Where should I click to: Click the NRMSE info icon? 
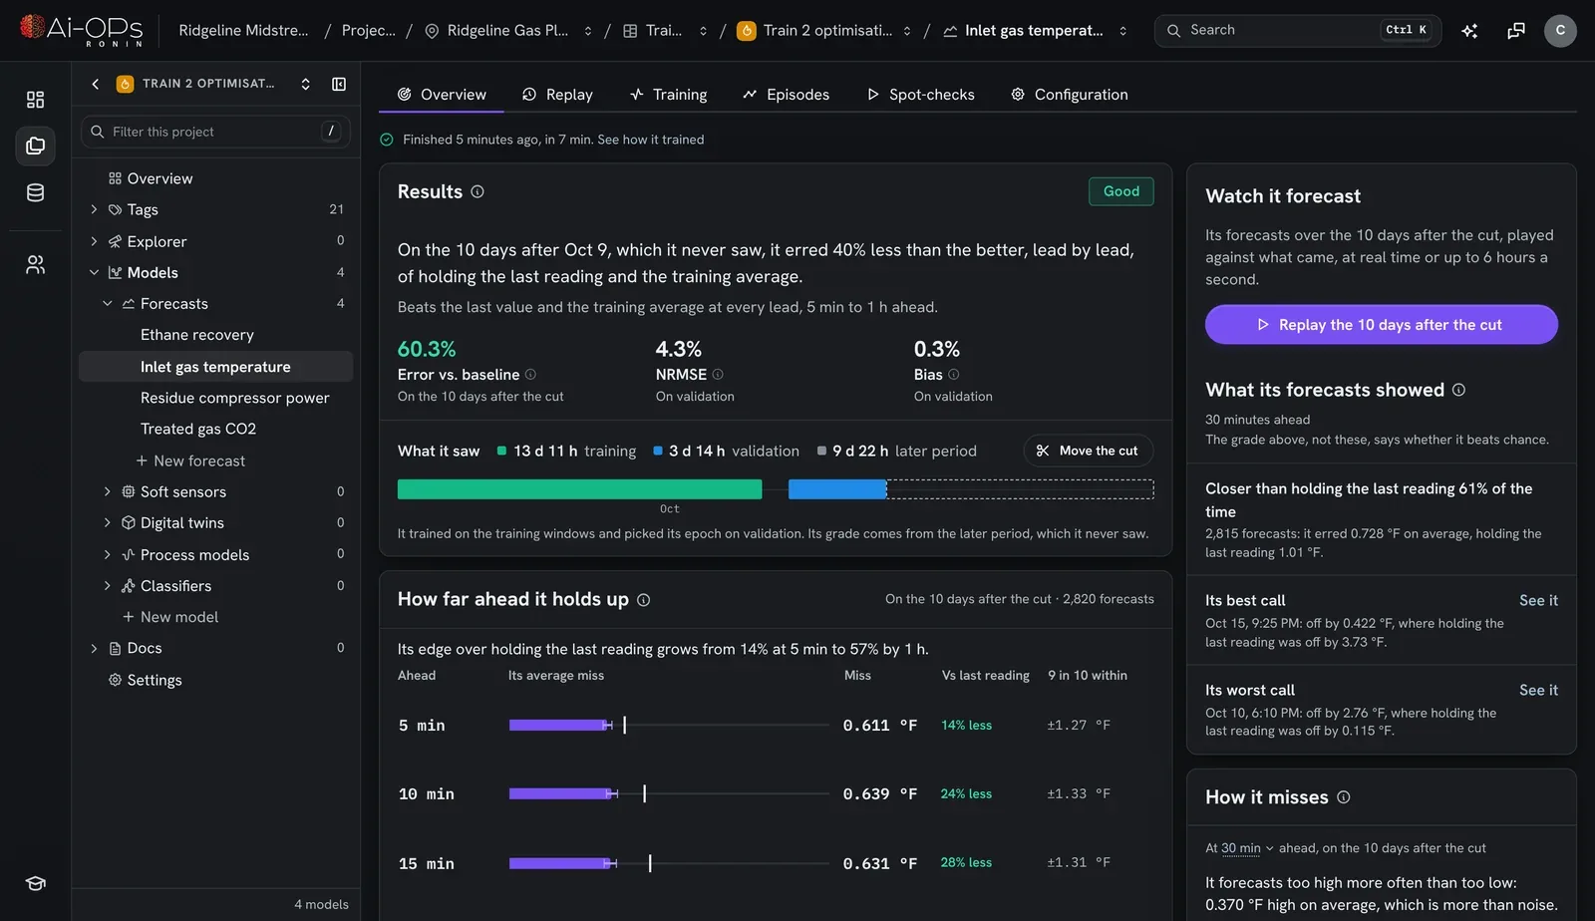point(718,375)
